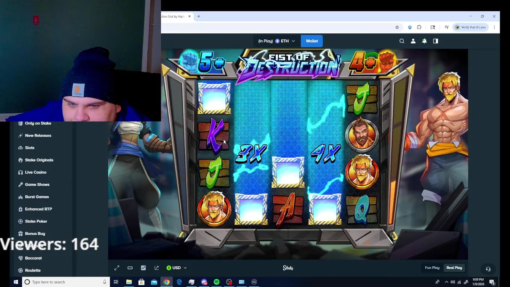
Task: Open the notifications bell
Action: (424, 41)
